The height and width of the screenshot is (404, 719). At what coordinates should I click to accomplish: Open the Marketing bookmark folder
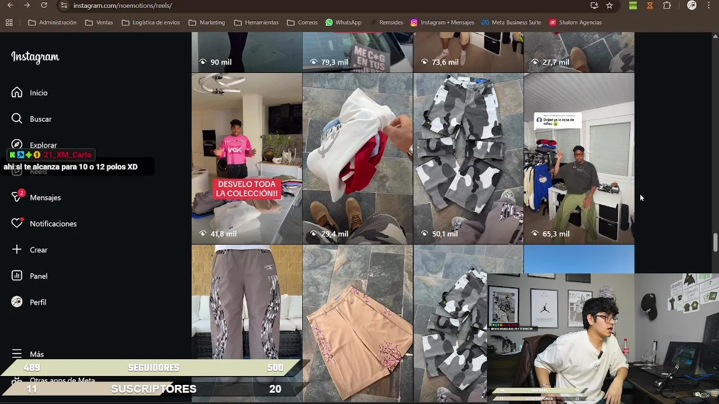click(207, 22)
